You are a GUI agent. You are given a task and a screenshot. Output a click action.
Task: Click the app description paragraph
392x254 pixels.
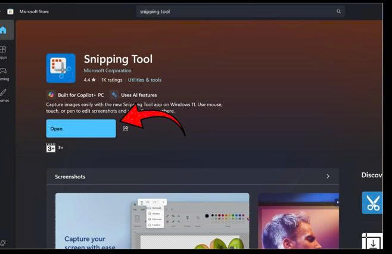click(134, 107)
